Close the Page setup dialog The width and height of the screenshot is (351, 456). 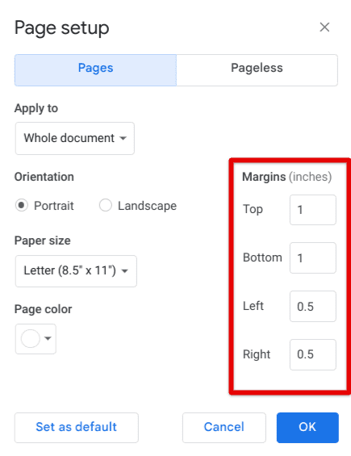[x=324, y=27]
